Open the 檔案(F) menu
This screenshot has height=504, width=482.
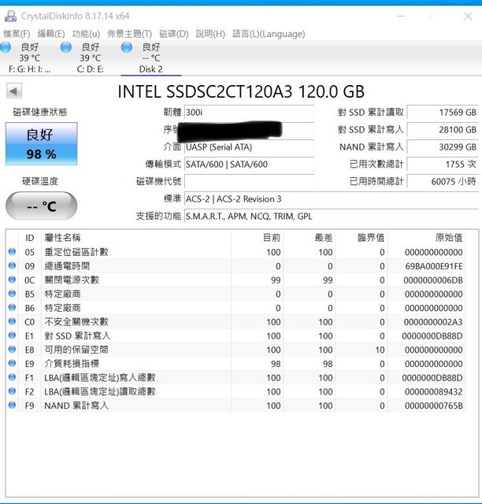pos(17,34)
